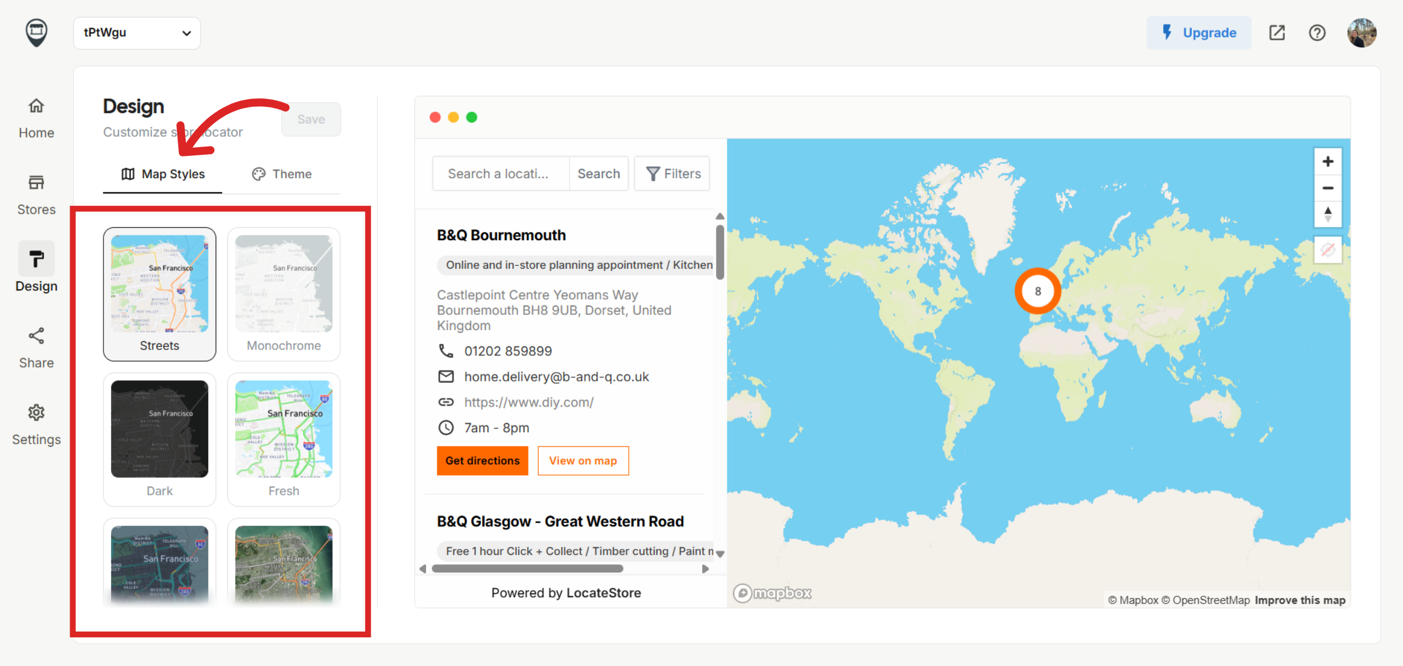Click the Save button
Image resolution: width=1403 pixels, height=666 pixels.
pos(311,119)
